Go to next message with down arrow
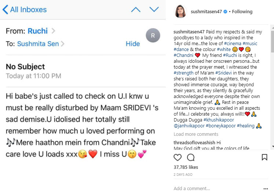The image size is (274, 196). (x=154, y=10)
